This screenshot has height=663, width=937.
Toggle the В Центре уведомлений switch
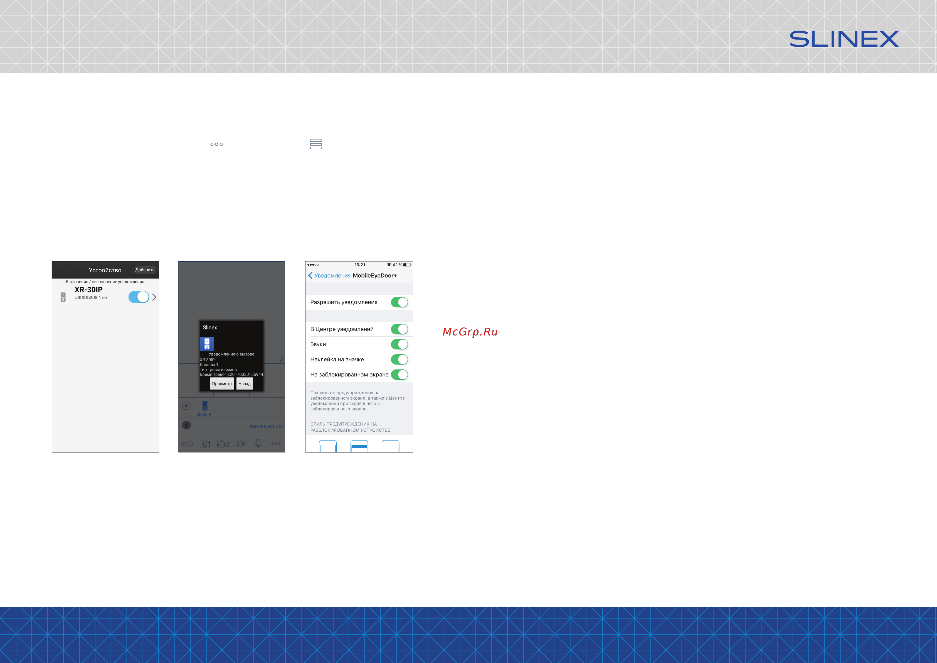pyautogui.click(x=400, y=329)
